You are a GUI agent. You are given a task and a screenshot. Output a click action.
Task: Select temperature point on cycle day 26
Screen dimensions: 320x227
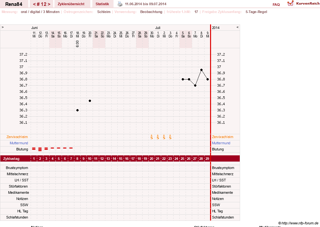pos(189,79)
